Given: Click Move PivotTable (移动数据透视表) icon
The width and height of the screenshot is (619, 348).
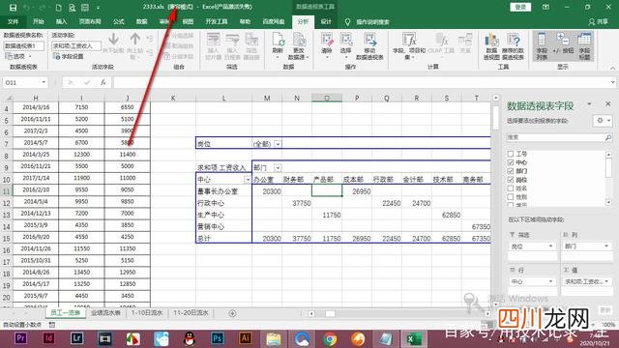Looking at the screenshot, I should click(369, 45).
